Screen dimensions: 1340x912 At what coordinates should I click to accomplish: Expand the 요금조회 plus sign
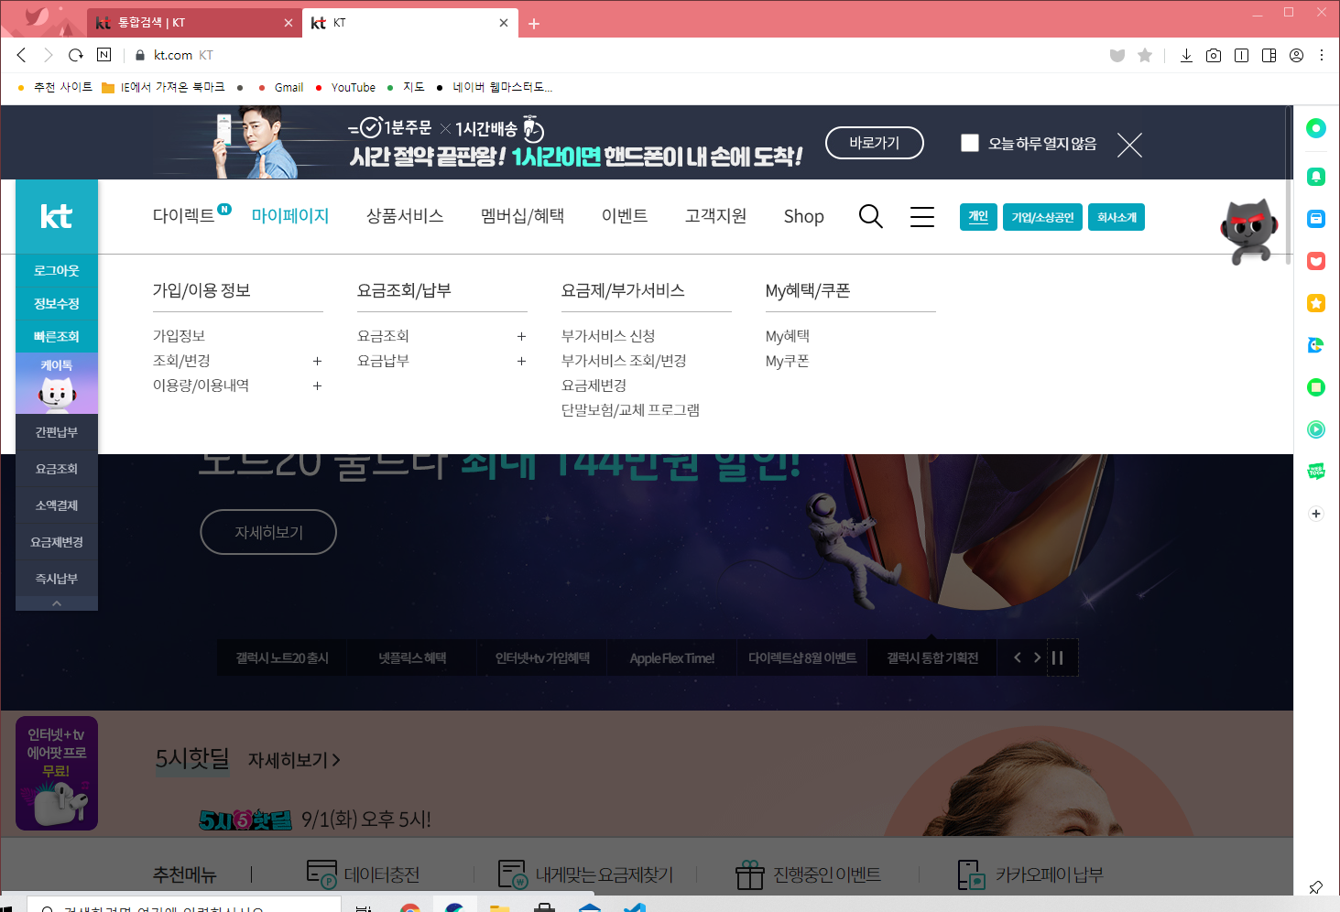(521, 336)
